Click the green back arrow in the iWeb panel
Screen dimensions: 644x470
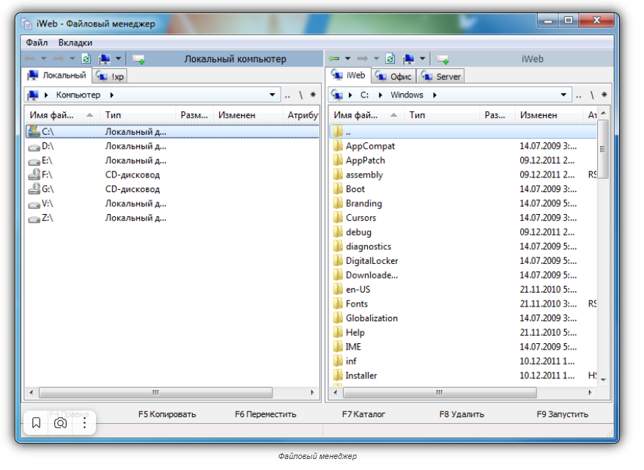coord(334,59)
